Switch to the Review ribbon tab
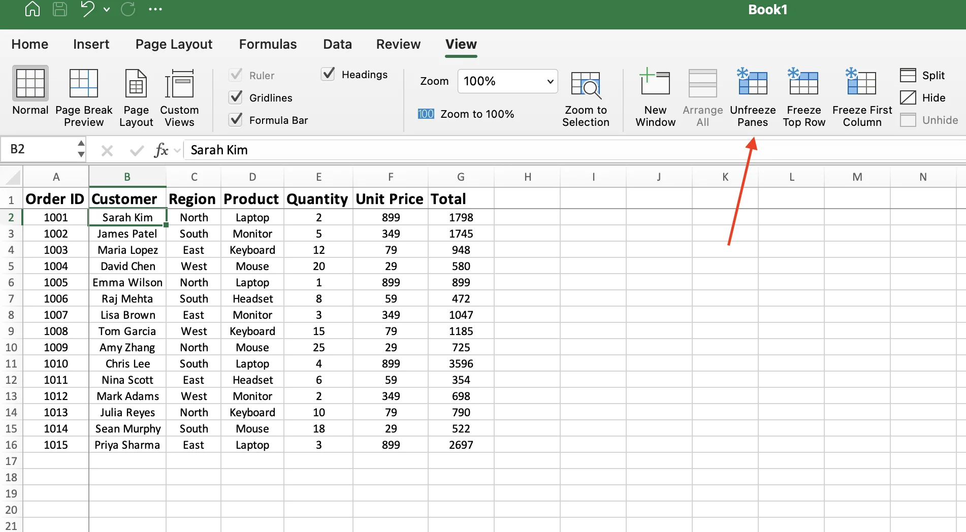Viewport: 966px width, 532px height. click(x=398, y=44)
